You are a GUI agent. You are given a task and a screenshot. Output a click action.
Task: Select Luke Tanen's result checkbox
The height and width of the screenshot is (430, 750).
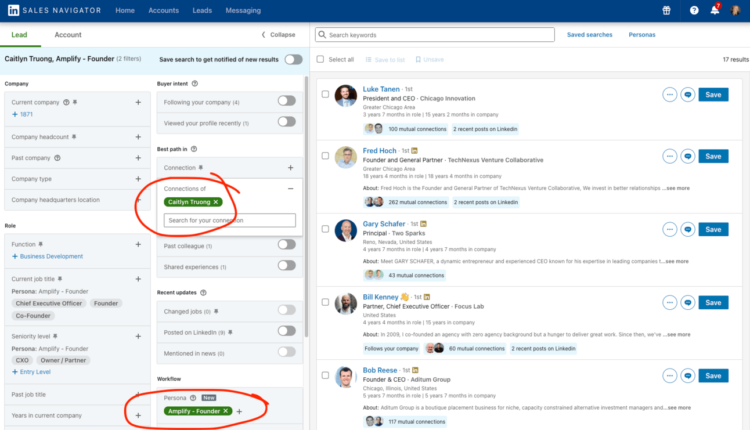point(325,94)
